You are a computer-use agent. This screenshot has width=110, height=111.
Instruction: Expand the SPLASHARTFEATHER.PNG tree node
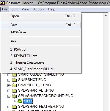9,107
